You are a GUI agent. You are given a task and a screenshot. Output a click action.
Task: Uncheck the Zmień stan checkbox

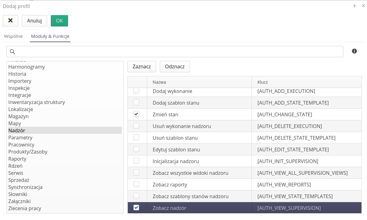pos(136,114)
